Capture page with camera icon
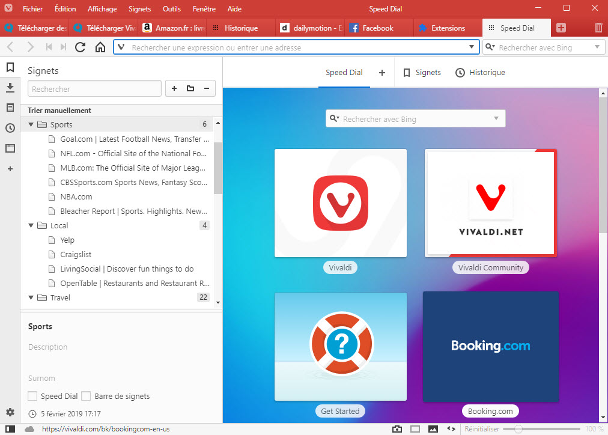 click(397, 429)
